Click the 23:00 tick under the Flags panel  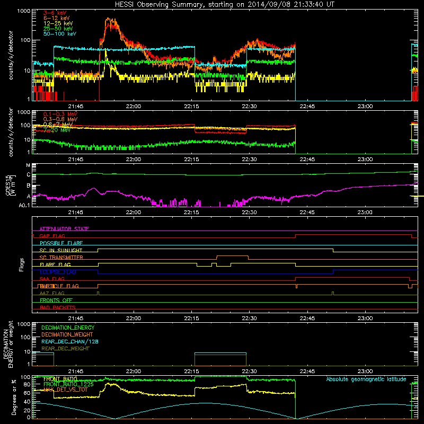[365, 319]
